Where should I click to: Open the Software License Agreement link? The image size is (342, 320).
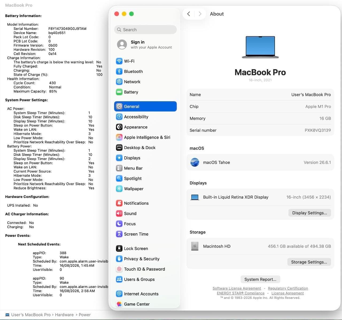click(237, 288)
